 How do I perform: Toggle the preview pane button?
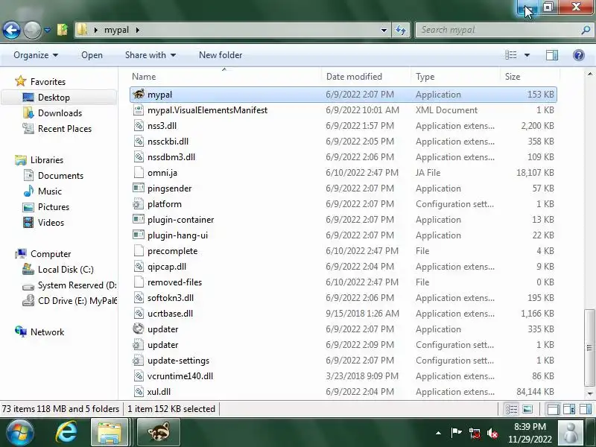(x=552, y=55)
